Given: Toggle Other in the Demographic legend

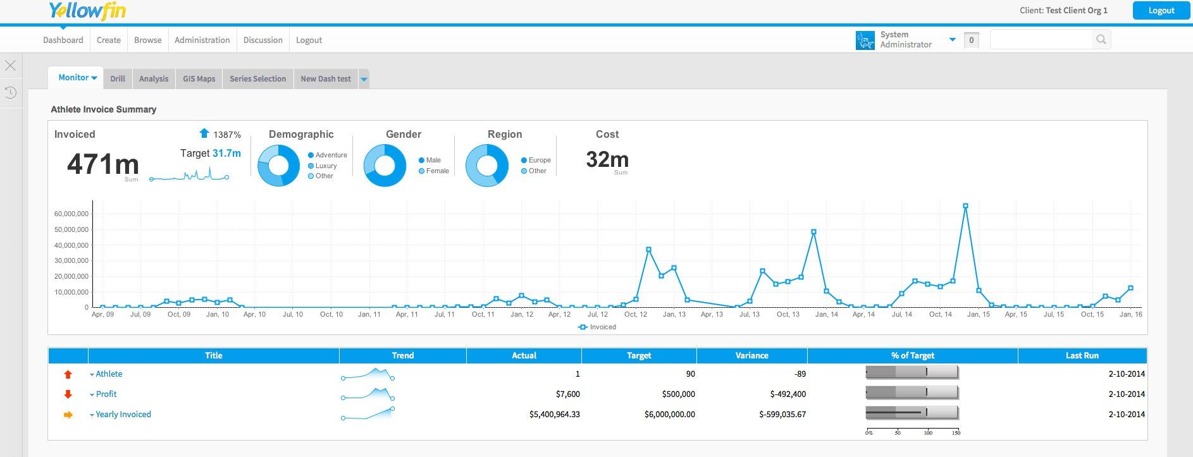Looking at the screenshot, I should click(x=320, y=176).
